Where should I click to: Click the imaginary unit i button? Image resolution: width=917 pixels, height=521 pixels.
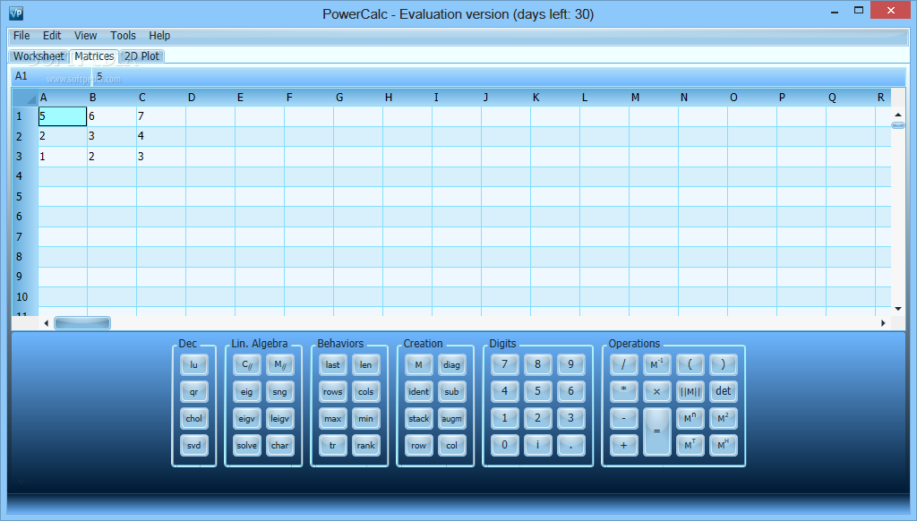pos(538,446)
